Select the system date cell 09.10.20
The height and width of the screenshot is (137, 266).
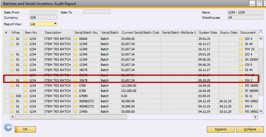click(x=208, y=80)
